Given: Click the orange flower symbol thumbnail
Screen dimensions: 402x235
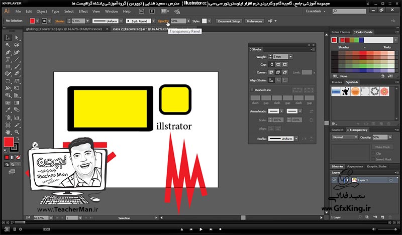Looking at the screenshot, I should (x=384, y=91).
